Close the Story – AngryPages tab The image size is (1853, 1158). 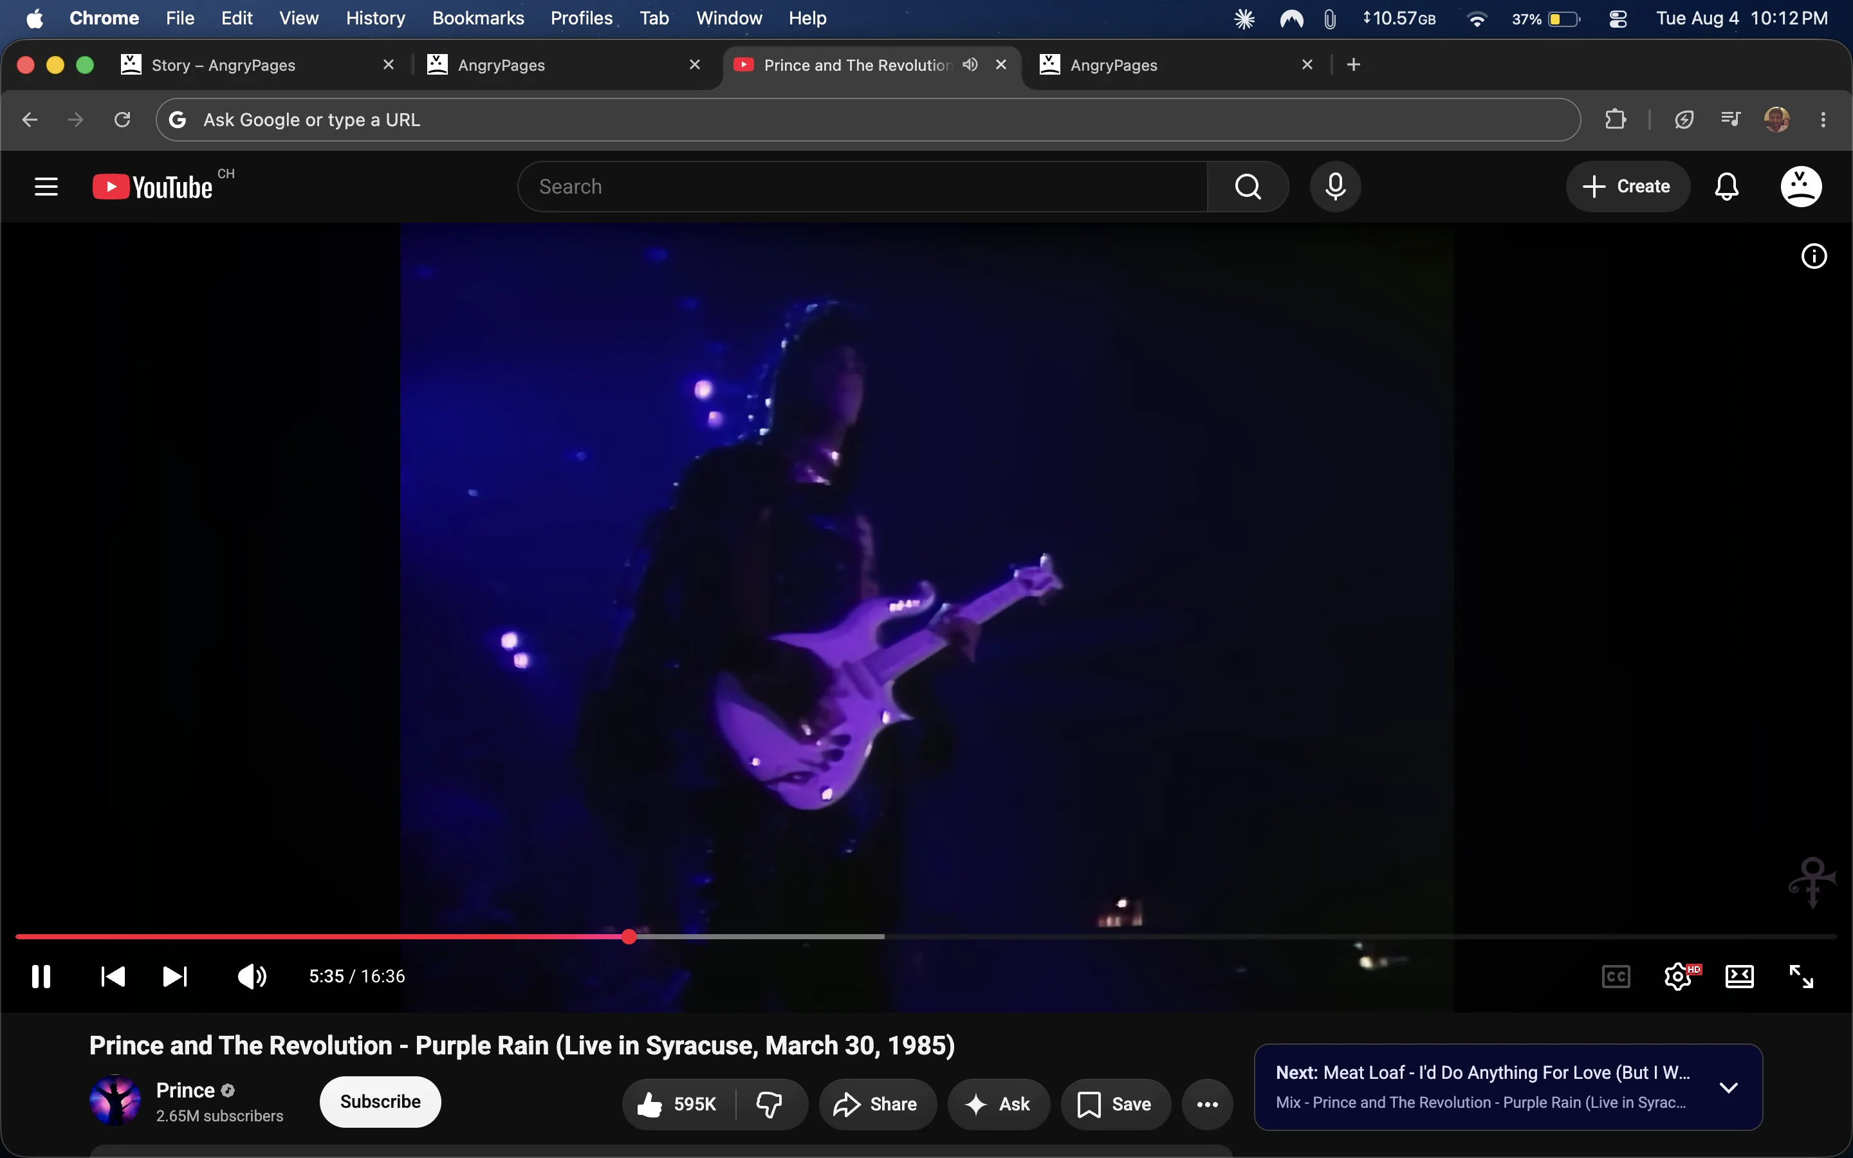click(x=388, y=64)
